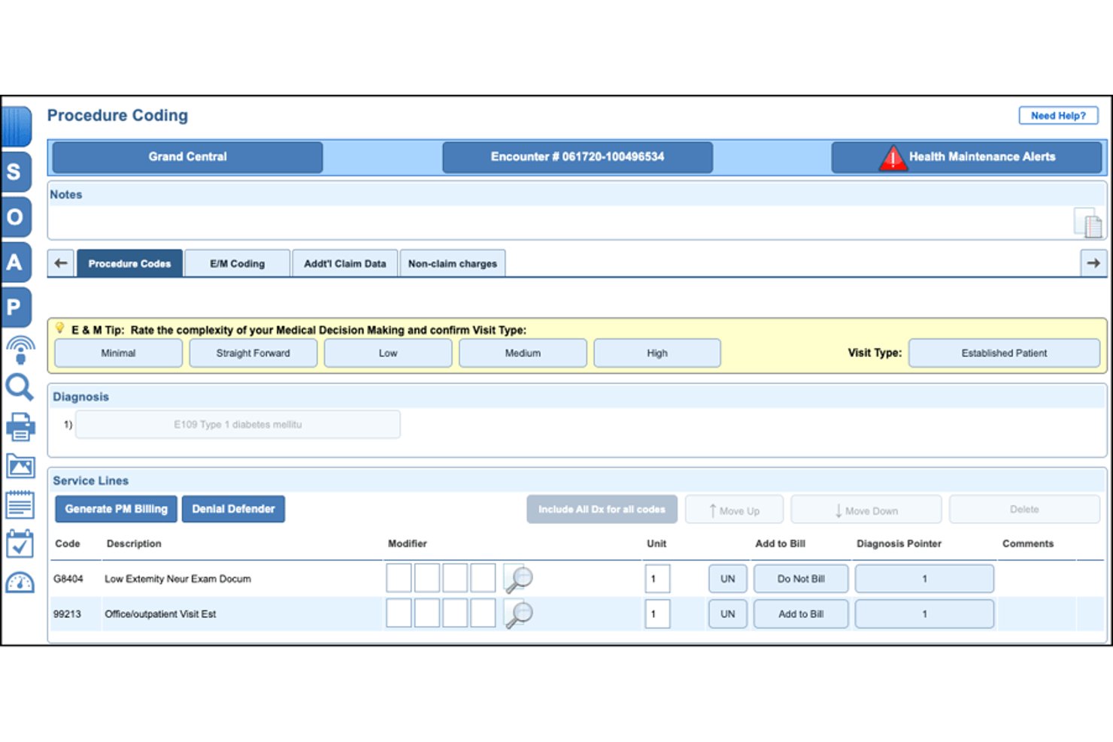Click the printer icon in sidebar

[20, 426]
